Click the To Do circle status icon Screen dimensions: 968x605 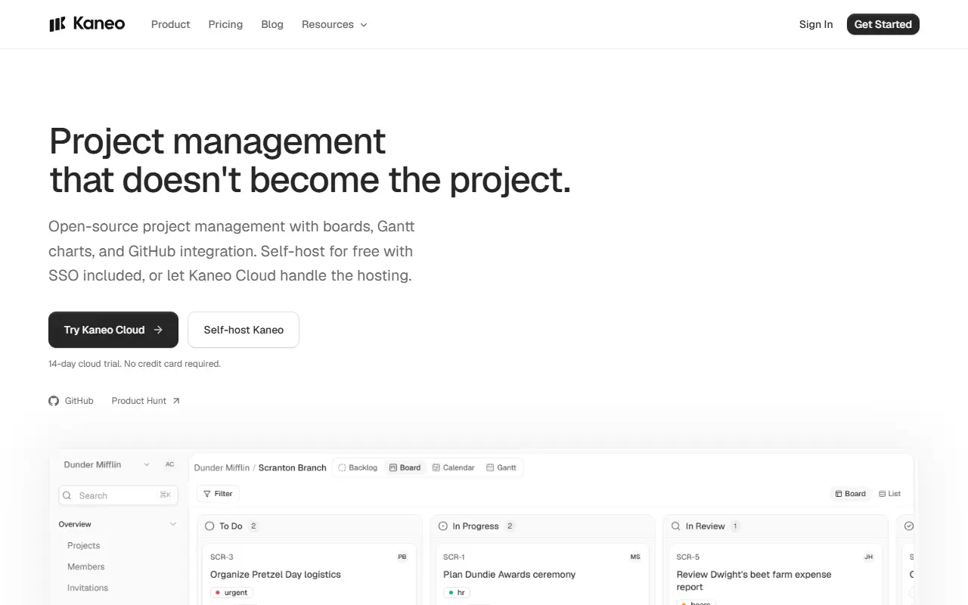[x=209, y=526]
